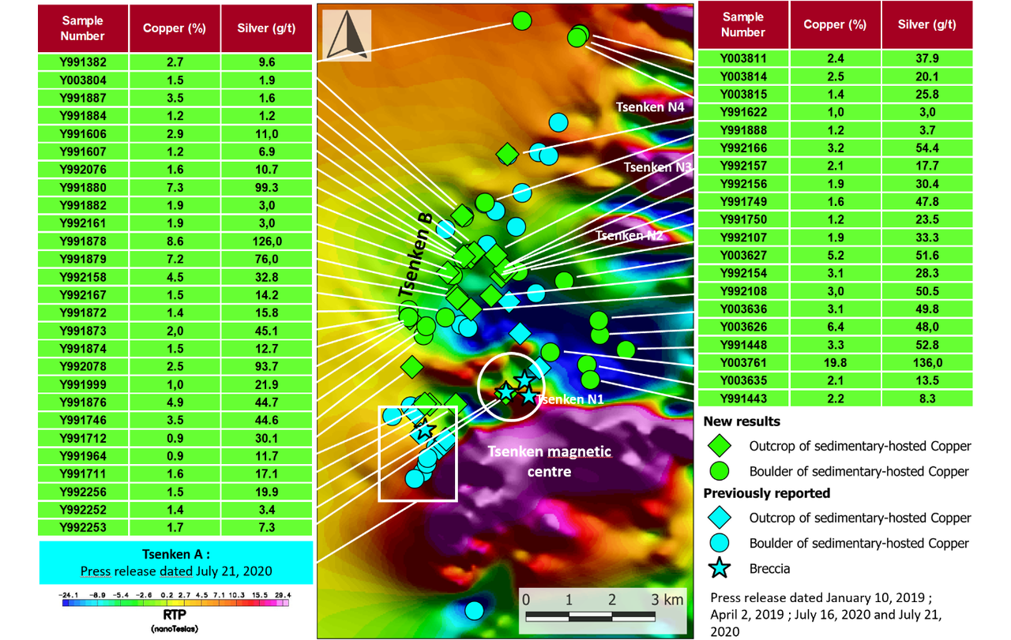Click cyan circle legend icon for previous boulder
Screen dimensions: 1011x640
pyautogui.click(x=719, y=543)
